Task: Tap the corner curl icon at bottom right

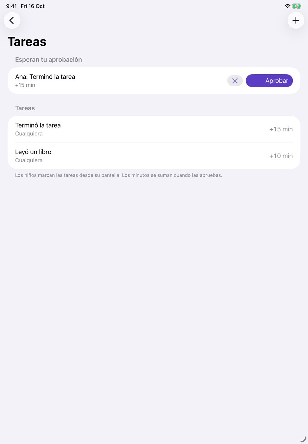Action: 303,439
